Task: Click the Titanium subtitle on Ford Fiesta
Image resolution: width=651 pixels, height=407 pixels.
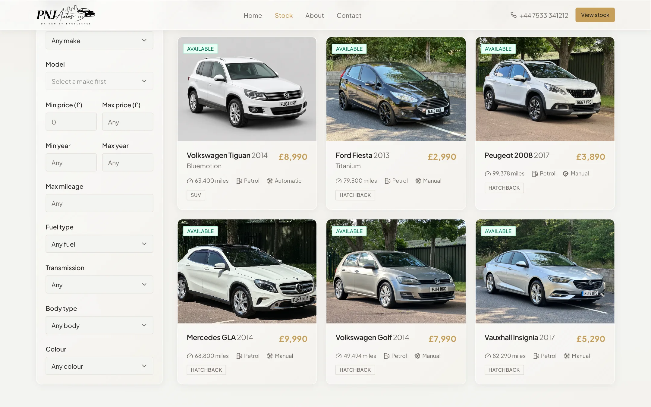Action: point(348,166)
